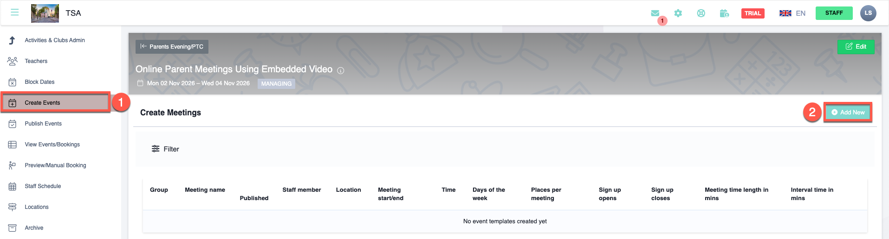Open the mail notifications icon

tap(655, 13)
